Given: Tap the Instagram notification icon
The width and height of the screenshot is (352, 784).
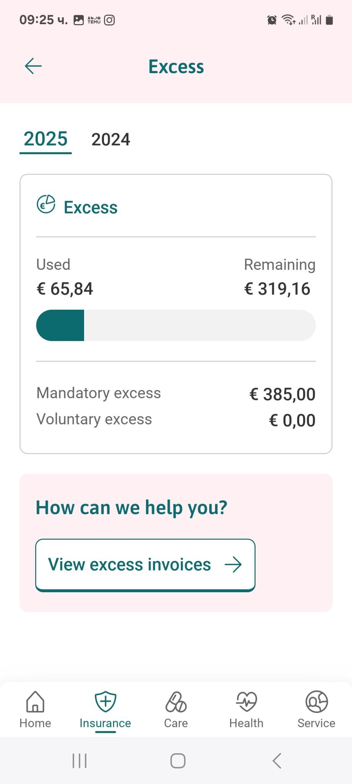Looking at the screenshot, I should (110, 20).
